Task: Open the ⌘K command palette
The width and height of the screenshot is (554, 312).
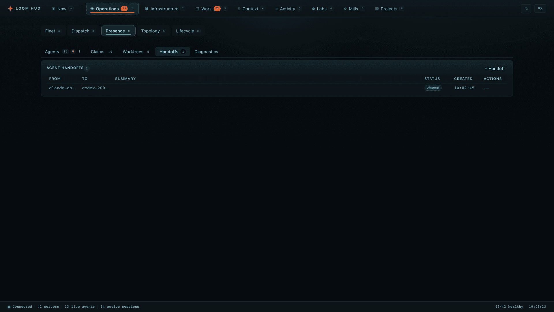Action: pos(540,9)
